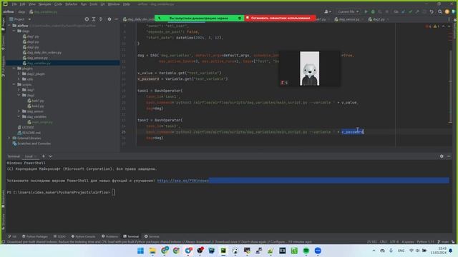Expand the utils folder
This screenshot has height=257, width=458.
pyautogui.click(x=19, y=79)
